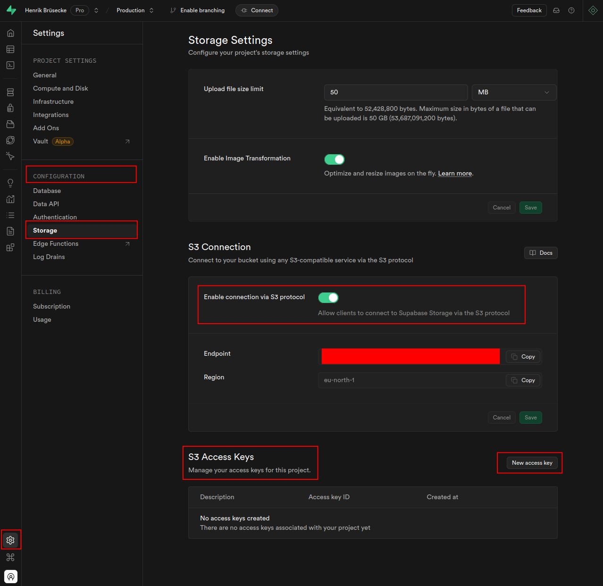This screenshot has width=603, height=586.
Task: Open Authentication configuration page
Action: tap(55, 217)
